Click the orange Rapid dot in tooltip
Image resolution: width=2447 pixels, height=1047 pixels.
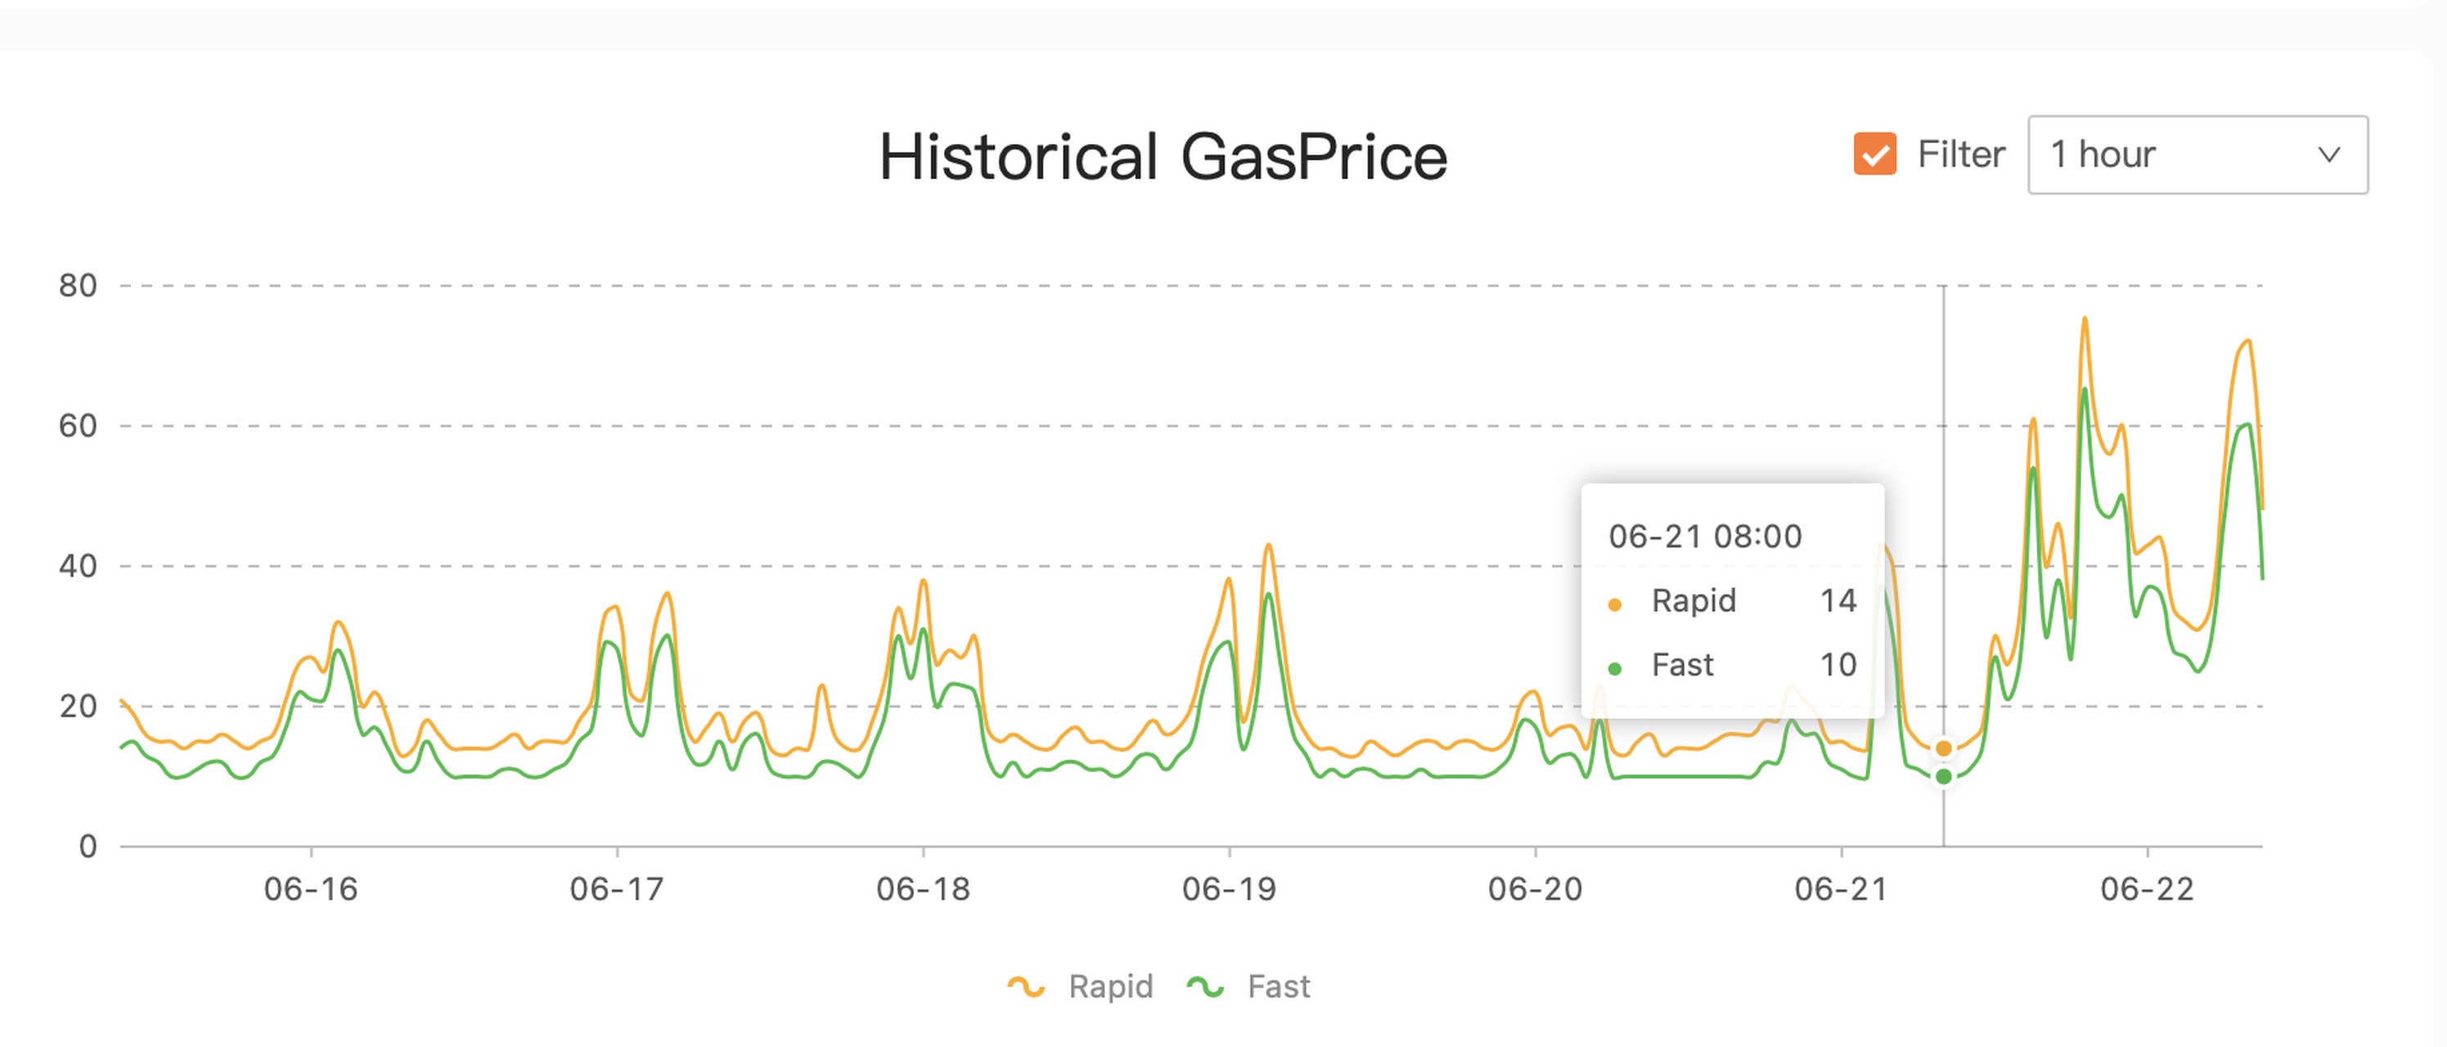coord(1615,604)
